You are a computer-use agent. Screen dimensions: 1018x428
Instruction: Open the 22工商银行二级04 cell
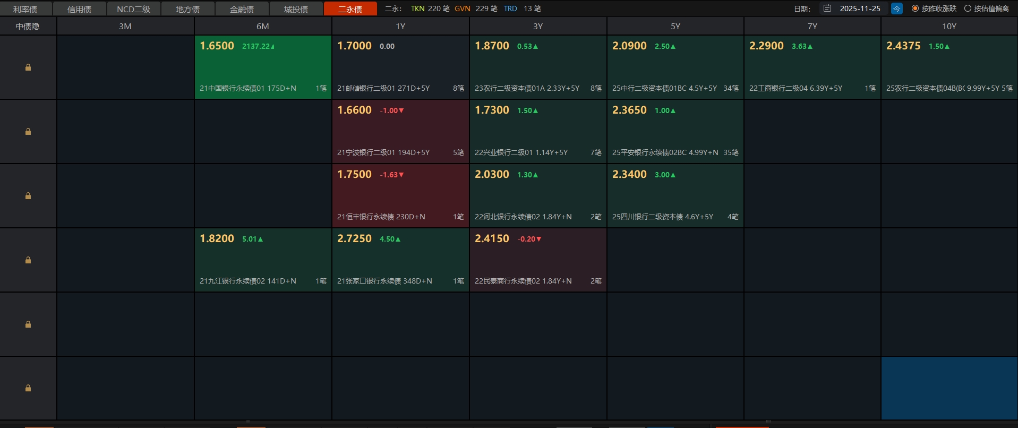812,67
